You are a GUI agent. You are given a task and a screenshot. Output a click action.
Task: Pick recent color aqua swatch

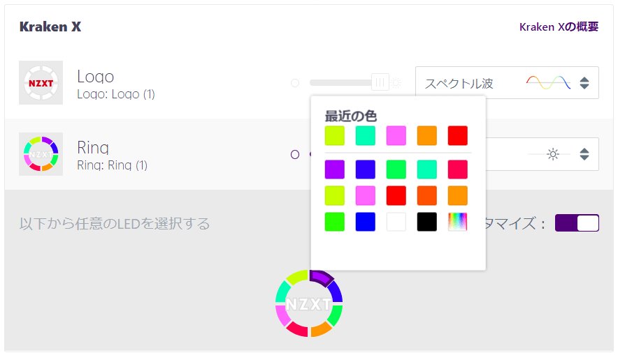[x=366, y=135]
